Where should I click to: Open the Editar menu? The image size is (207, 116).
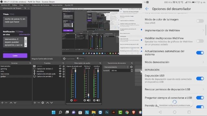(x=15, y=5)
